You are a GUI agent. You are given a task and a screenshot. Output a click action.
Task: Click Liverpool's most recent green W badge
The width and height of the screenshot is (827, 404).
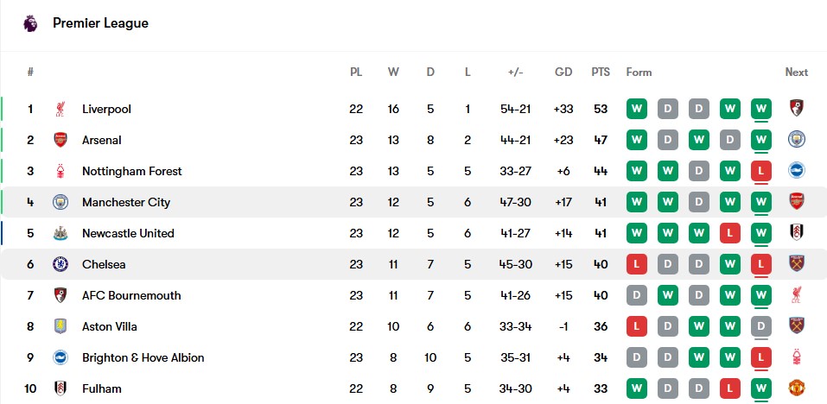761,109
